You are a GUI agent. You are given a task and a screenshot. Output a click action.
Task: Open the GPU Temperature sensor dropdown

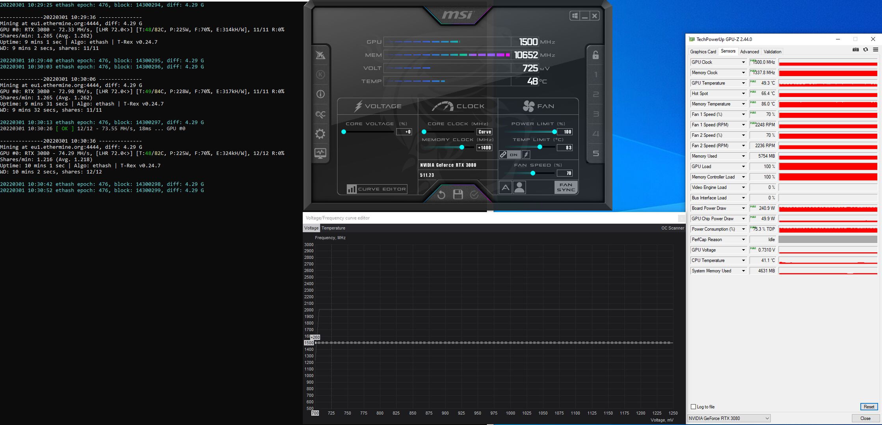coord(743,83)
